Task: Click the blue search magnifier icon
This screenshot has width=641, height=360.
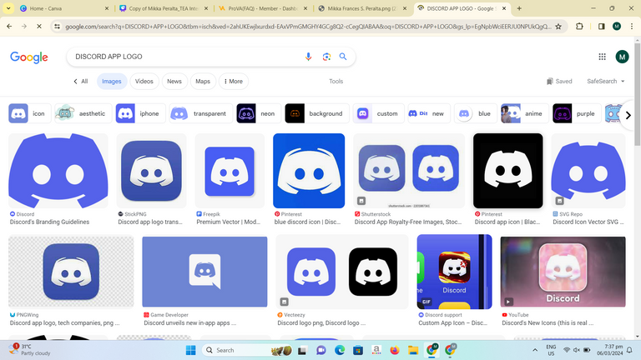Action: tap(343, 57)
